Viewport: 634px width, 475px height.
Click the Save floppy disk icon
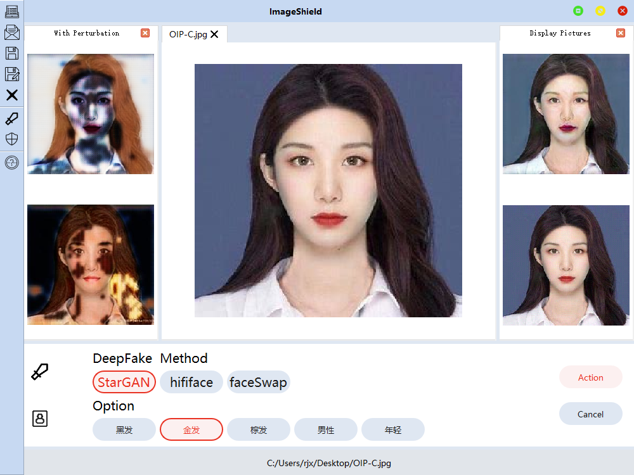click(11, 53)
